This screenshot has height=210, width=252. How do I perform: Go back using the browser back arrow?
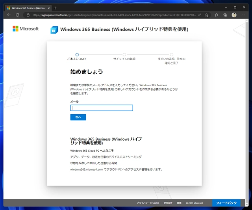point(9,15)
